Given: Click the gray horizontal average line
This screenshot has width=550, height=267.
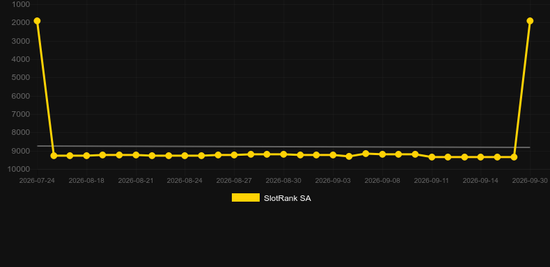Looking at the screenshot, I should [283, 147].
